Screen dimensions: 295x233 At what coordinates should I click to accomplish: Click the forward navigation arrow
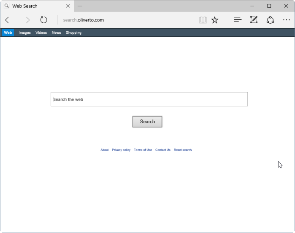[26, 20]
